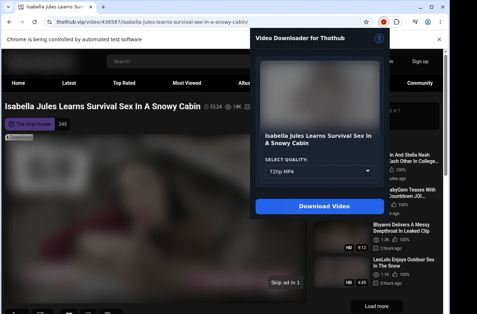
Task: Click the red Video Downloader extension icon
Action: coord(384,22)
